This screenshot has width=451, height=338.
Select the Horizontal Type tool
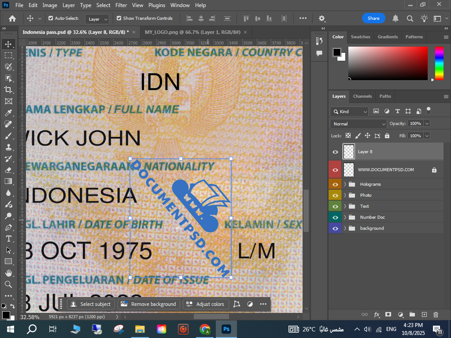click(x=8, y=239)
